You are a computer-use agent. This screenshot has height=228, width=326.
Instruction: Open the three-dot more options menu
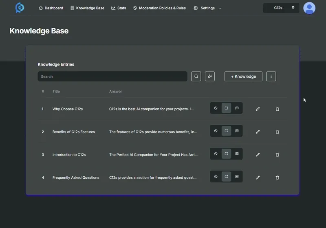[x=271, y=77]
